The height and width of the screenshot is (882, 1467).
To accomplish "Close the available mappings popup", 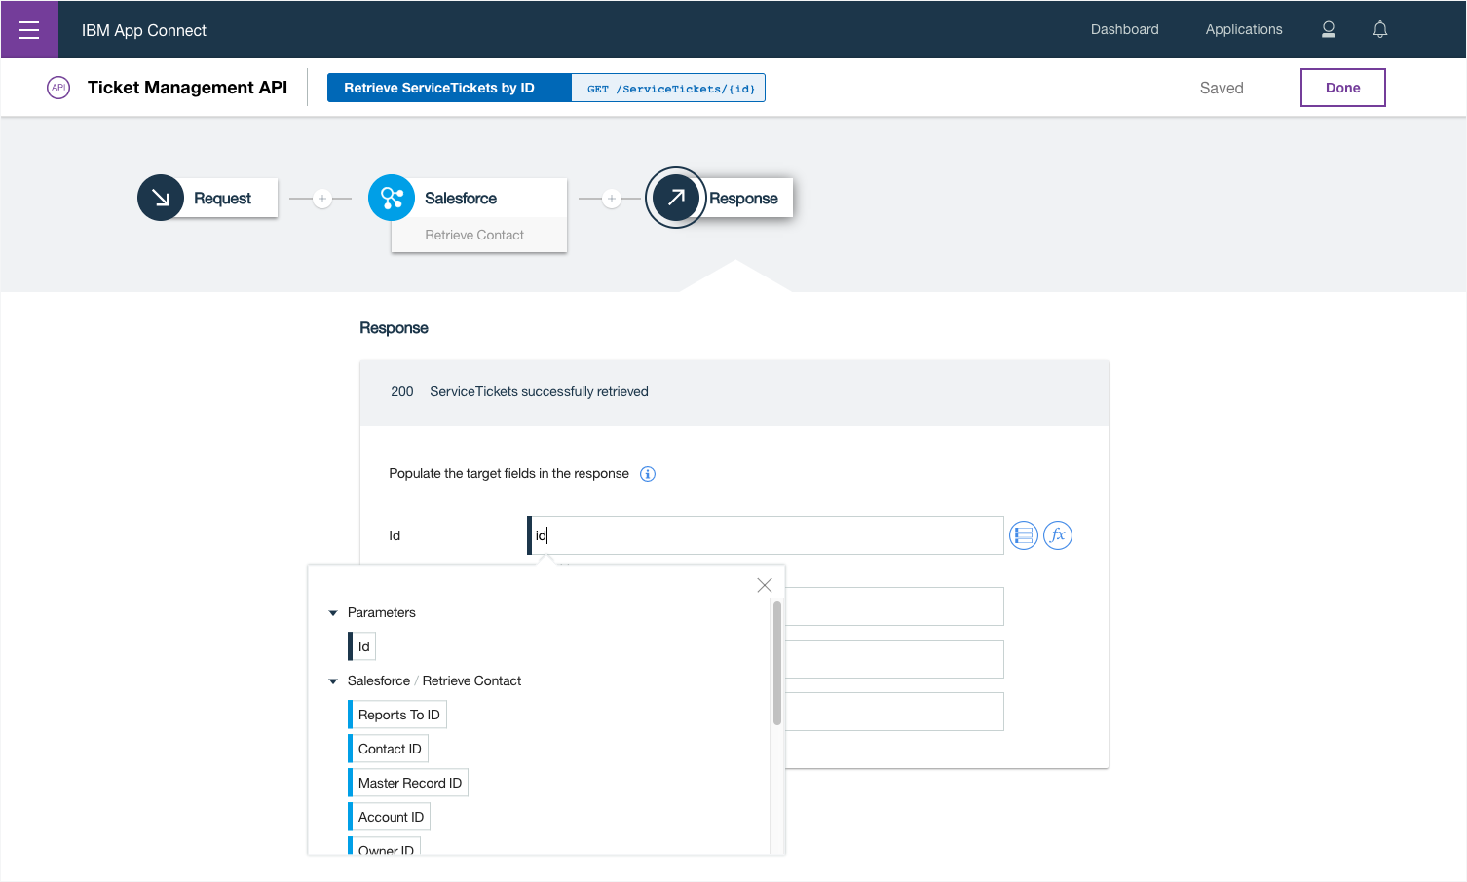I will click(765, 585).
